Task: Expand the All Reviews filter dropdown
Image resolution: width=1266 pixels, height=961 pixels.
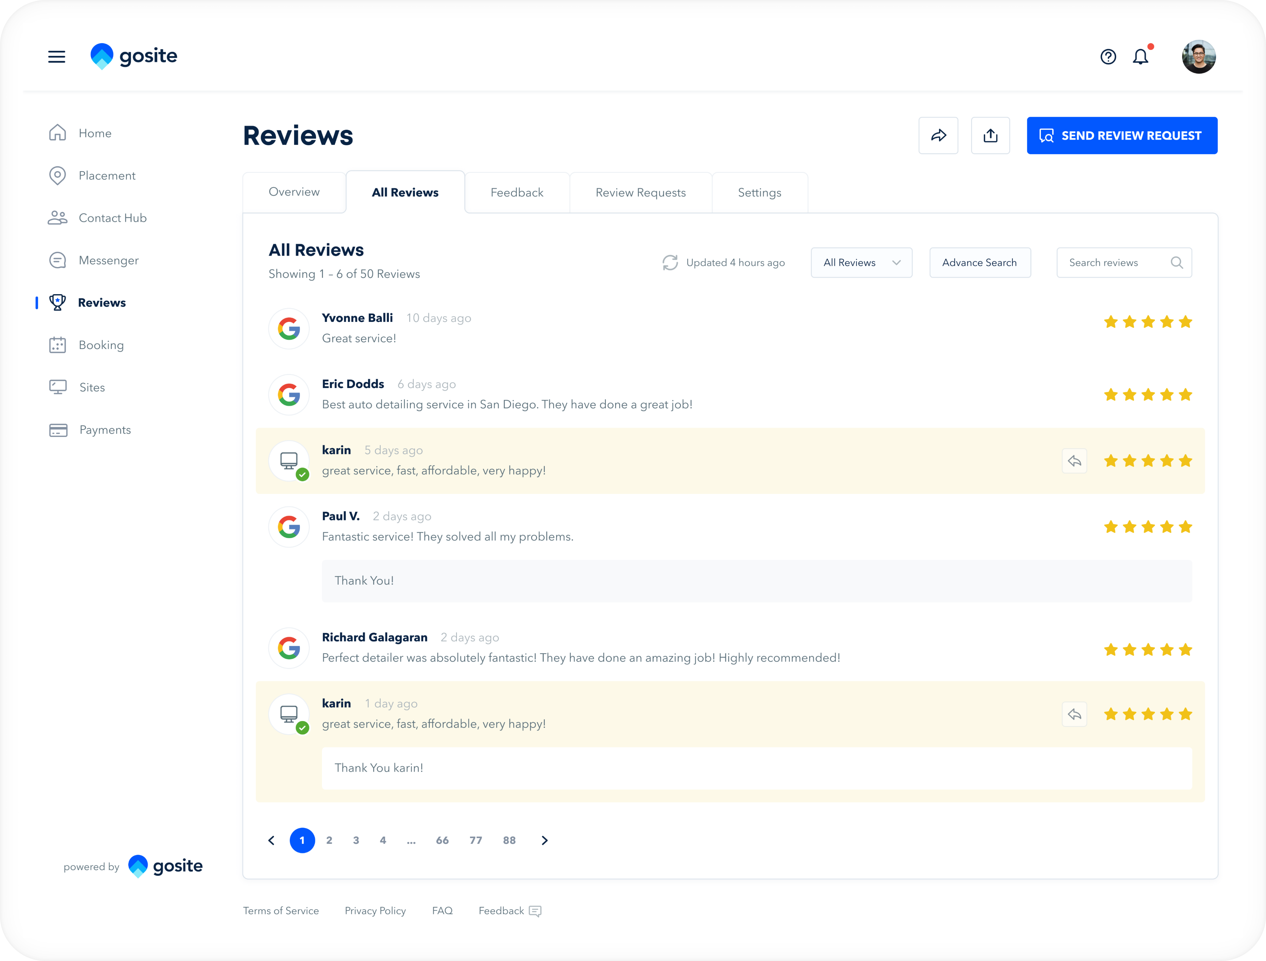Action: [861, 263]
